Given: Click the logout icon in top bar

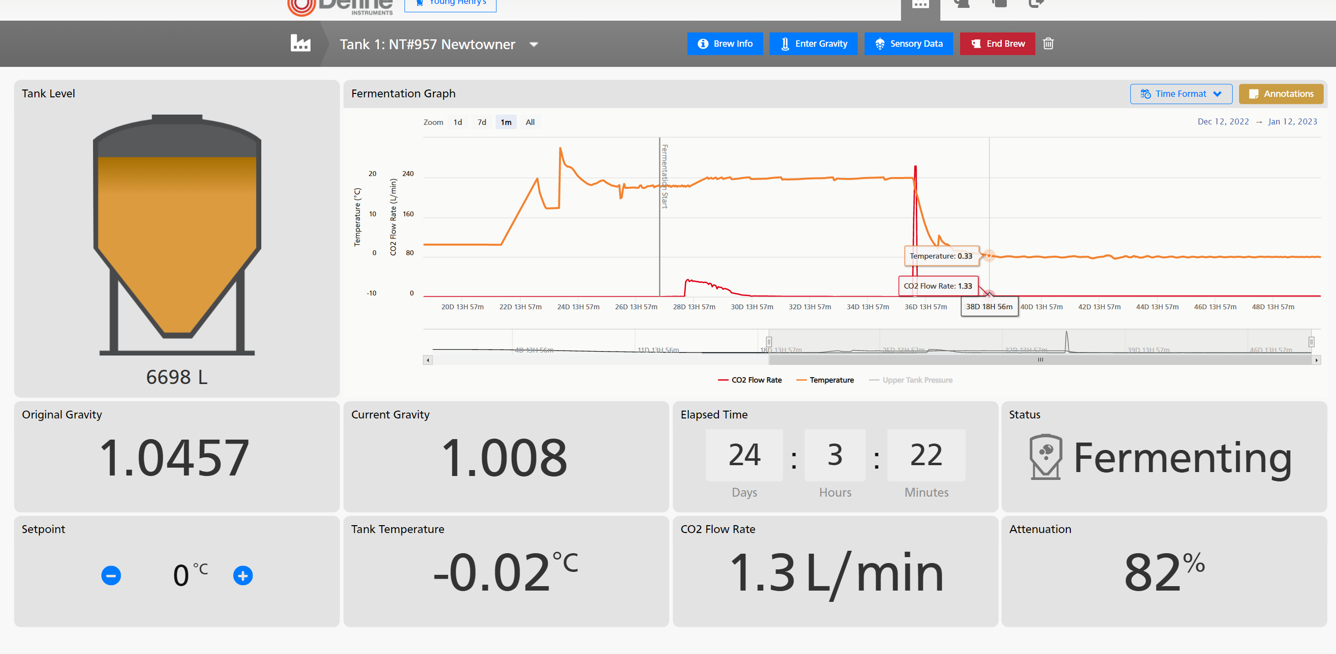Looking at the screenshot, I should [1036, 4].
